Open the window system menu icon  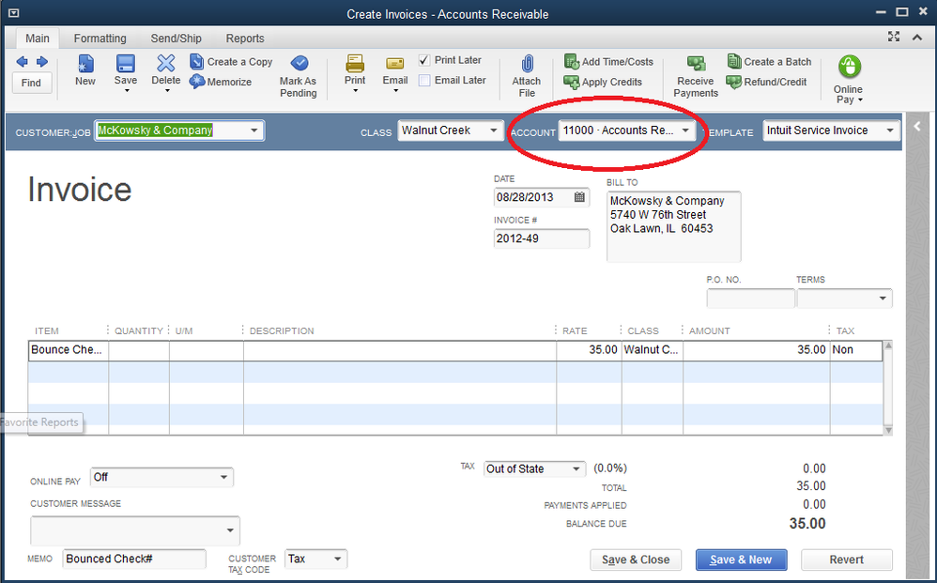pyautogui.click(x=14, y=13)
